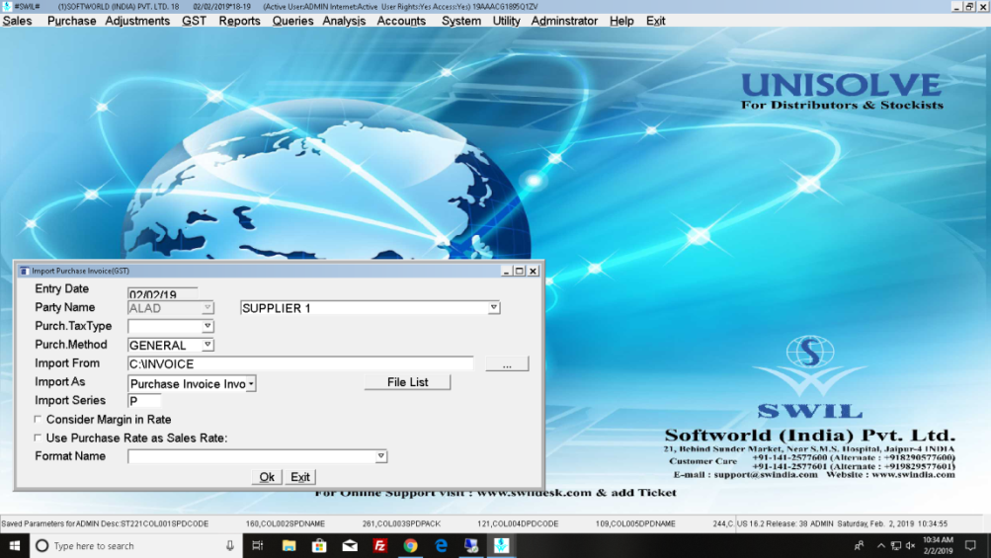Click the network icon in system tray

pyautogui.click(x=896, y=546)
